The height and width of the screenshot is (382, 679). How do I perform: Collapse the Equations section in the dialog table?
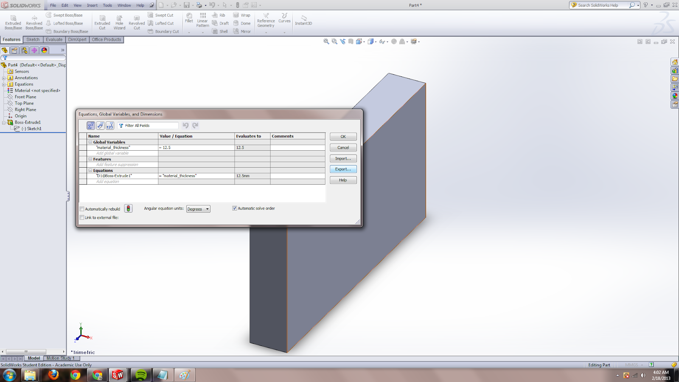click(x=90, y=171)
